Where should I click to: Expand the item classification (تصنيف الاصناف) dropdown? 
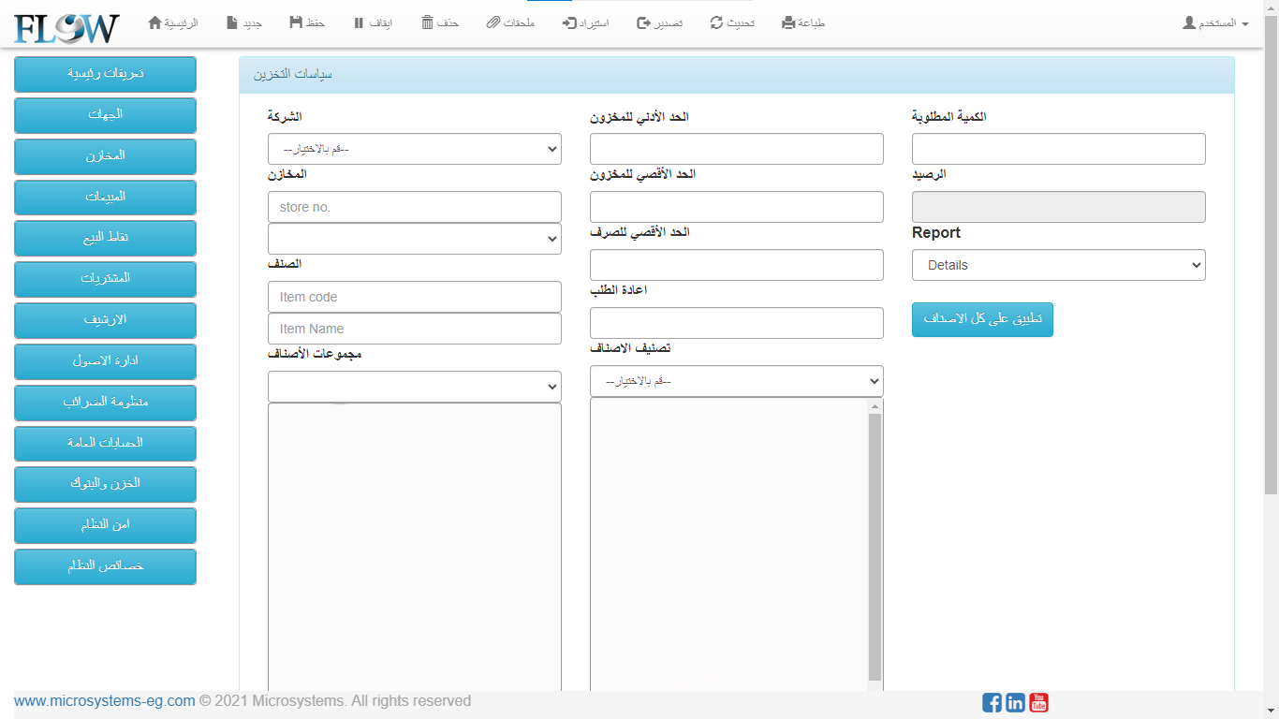pyautogui.click(x=736, y=381)
